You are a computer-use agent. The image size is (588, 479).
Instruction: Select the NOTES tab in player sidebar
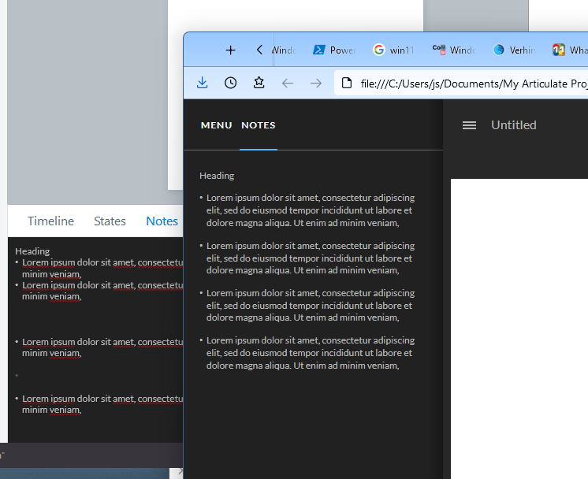coord(259,125)
